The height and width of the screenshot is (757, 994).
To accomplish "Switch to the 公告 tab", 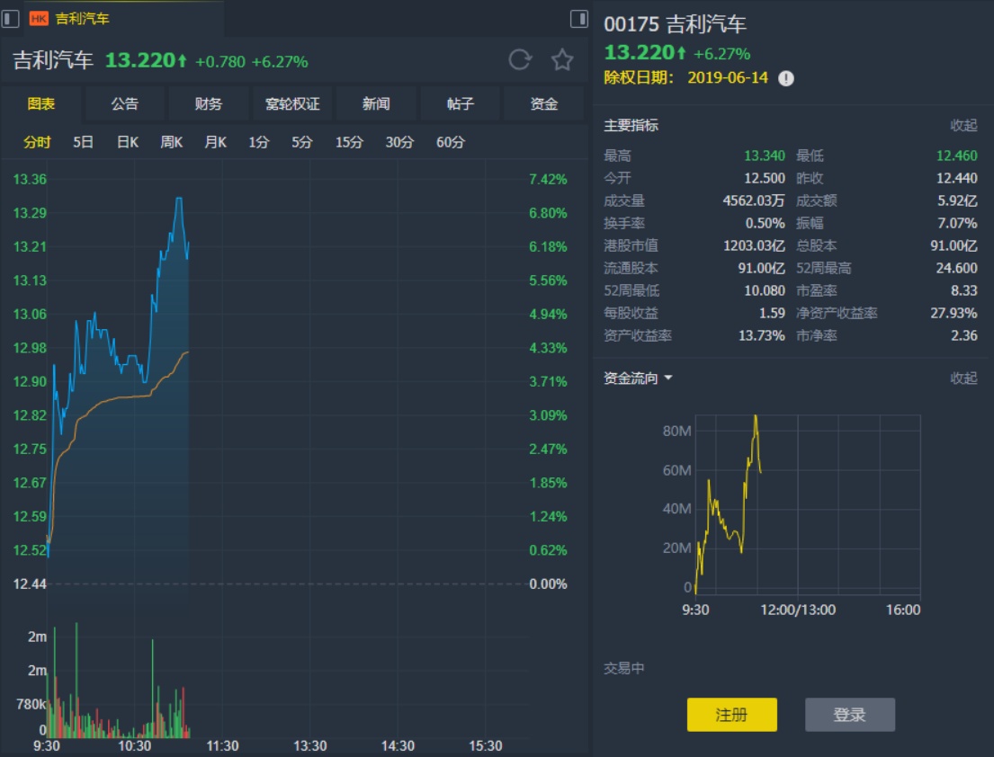I will pyautogui.click(x=125, y=104).
